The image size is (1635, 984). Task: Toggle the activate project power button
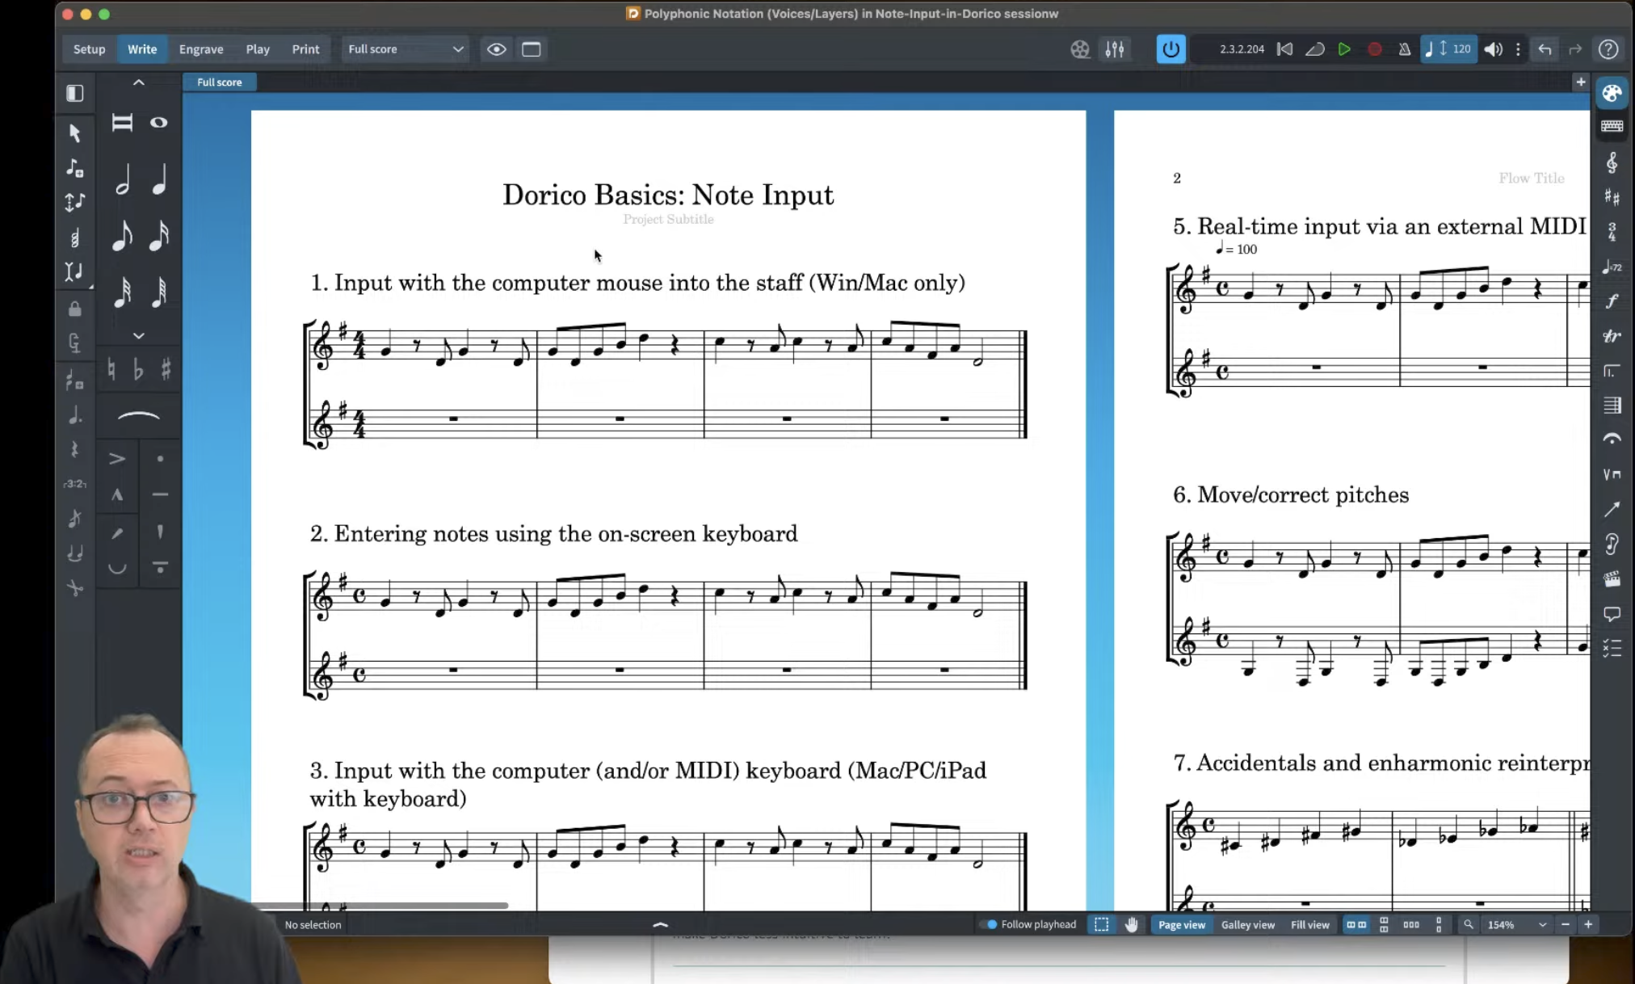(x=1171, y=49)
